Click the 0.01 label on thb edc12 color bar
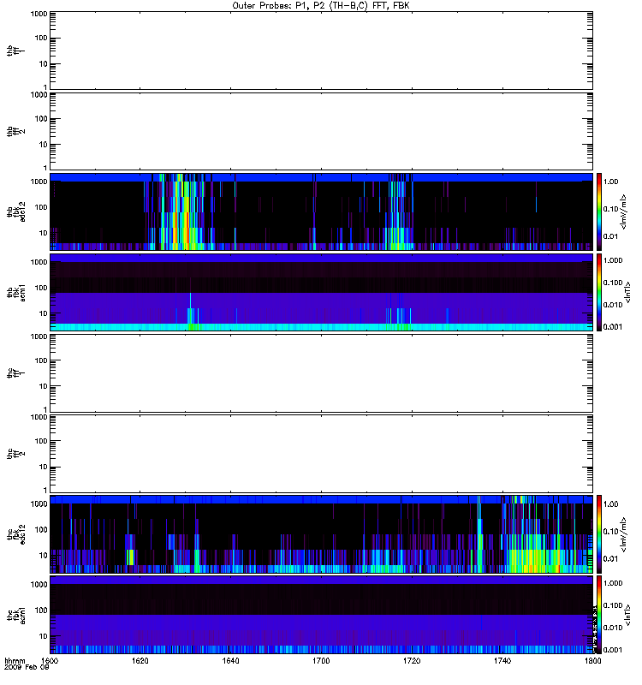Screen dimensions: 642x685 tap(611, 236)
